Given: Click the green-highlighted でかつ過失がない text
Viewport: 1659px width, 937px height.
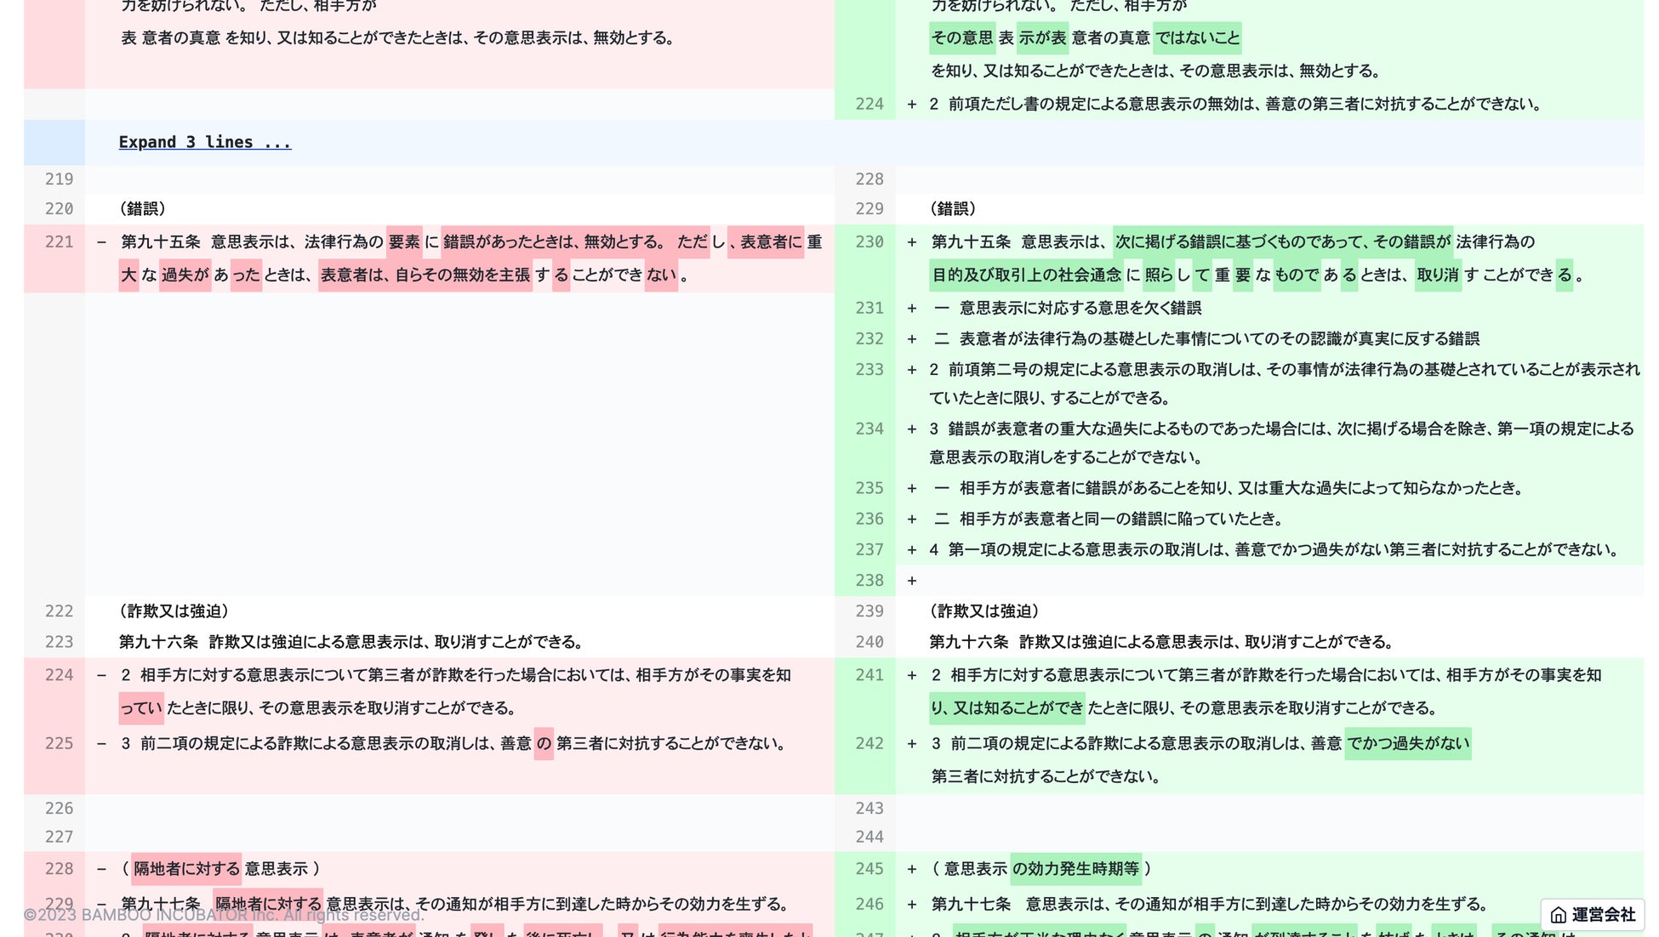Looking at the screenshot, I should pos(1408,743).
